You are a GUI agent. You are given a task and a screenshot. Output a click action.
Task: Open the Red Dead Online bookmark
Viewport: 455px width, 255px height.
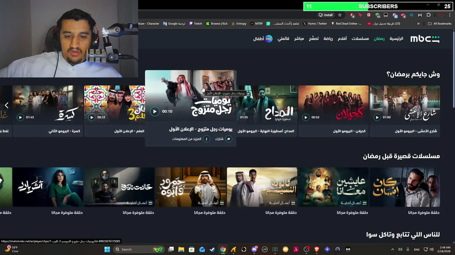[x=346, y=24]
